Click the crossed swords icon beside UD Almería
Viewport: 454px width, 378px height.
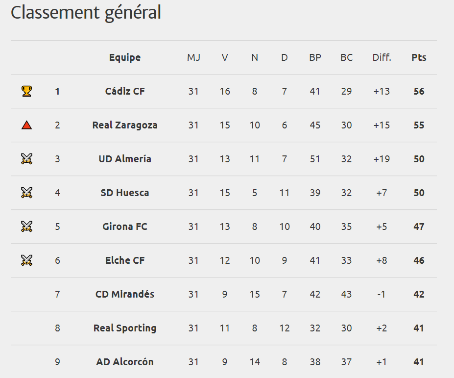(26, 159)
